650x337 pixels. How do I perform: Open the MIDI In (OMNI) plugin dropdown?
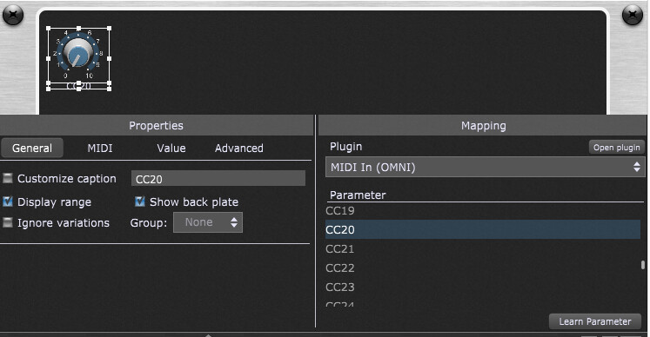pyautogui.click(x=485, y=168)
